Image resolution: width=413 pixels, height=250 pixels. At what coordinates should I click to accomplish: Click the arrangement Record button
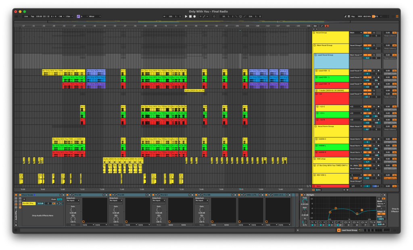click(194, 17)
